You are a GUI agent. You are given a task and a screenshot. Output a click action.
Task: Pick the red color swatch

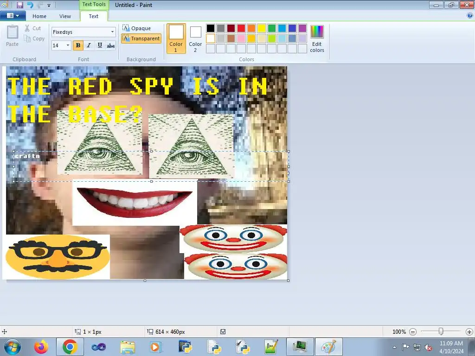coord(241,28)
